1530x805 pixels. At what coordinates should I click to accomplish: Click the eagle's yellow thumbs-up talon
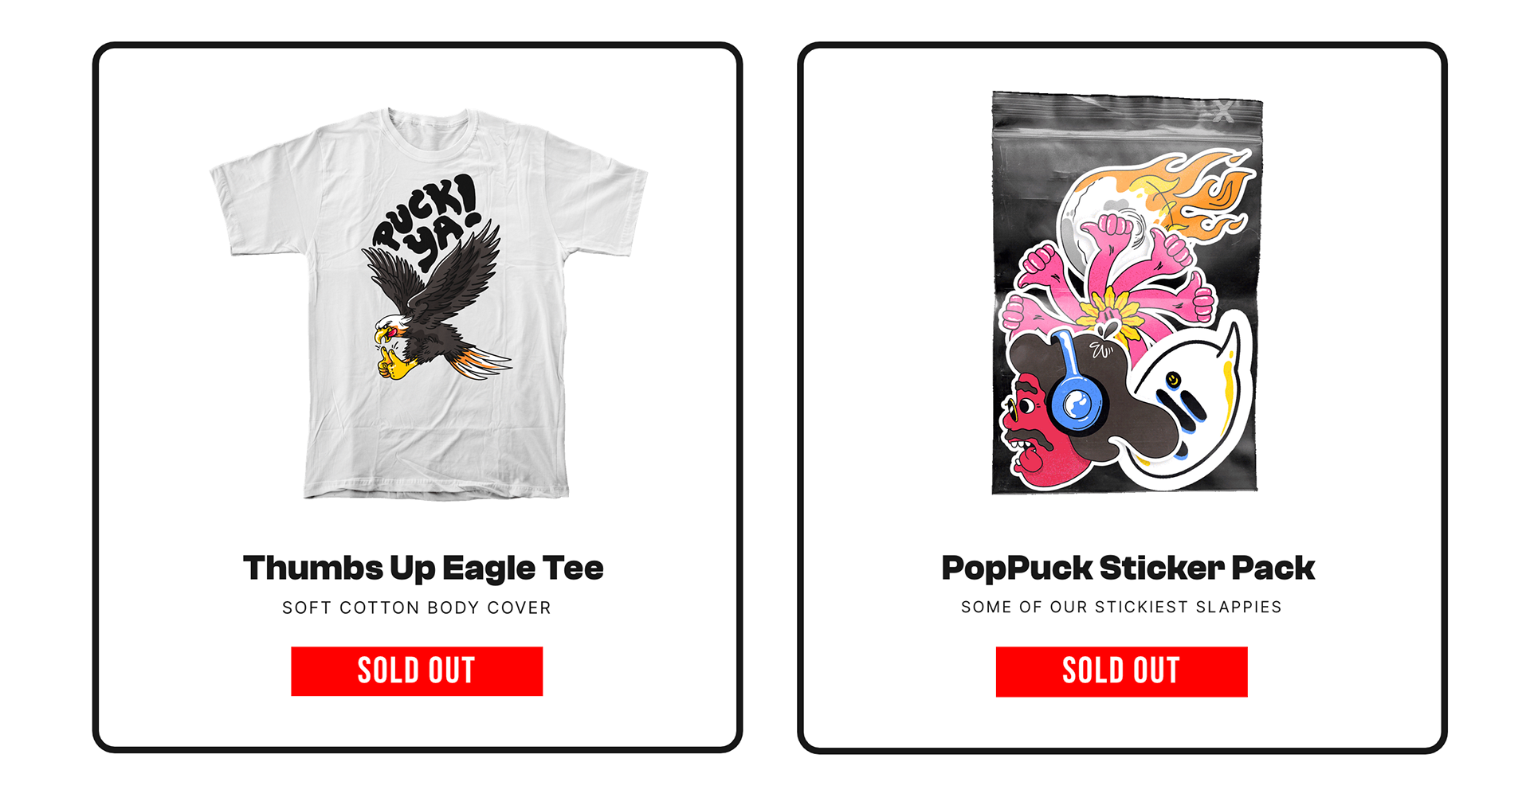(x=395, y=364)
